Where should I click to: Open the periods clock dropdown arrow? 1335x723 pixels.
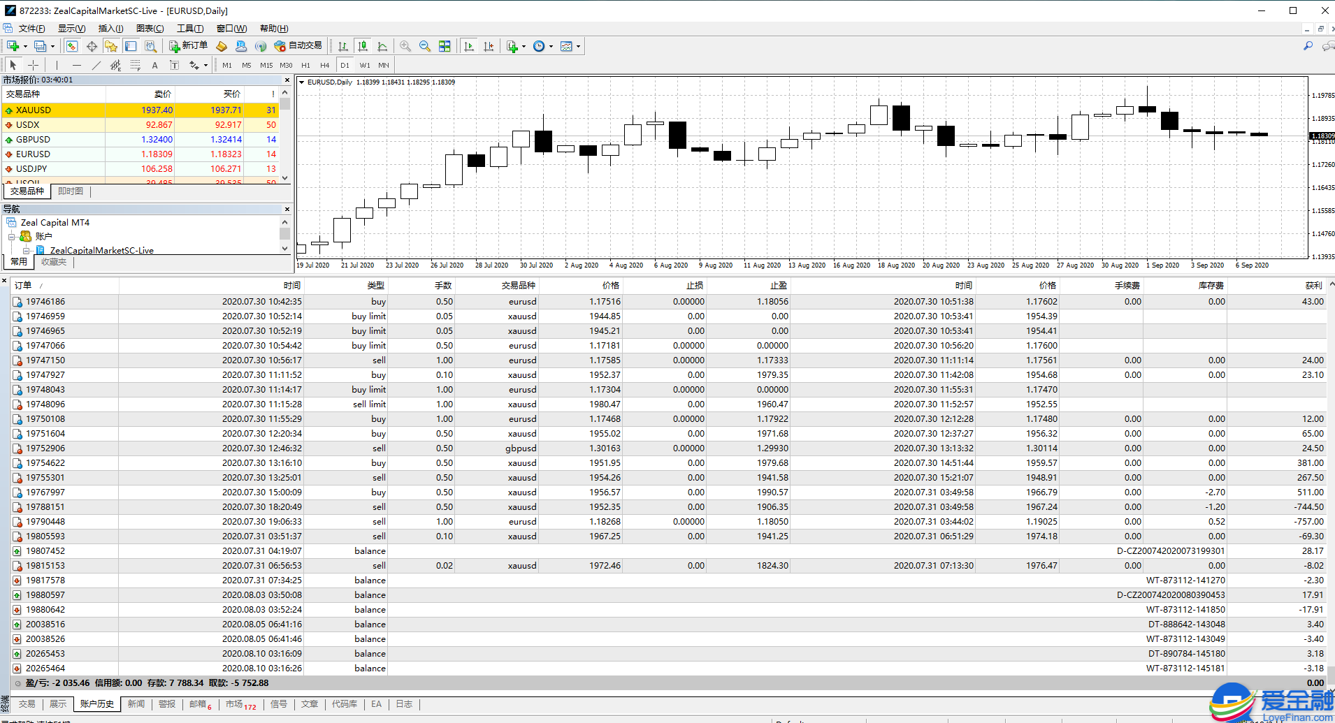click(551, 47)
